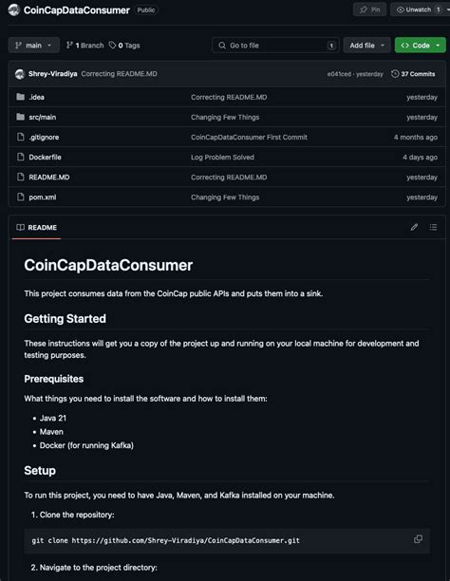Click the branch icon next to 1 Branch
This screenshot has width=450, height=581.
point(69,46)
